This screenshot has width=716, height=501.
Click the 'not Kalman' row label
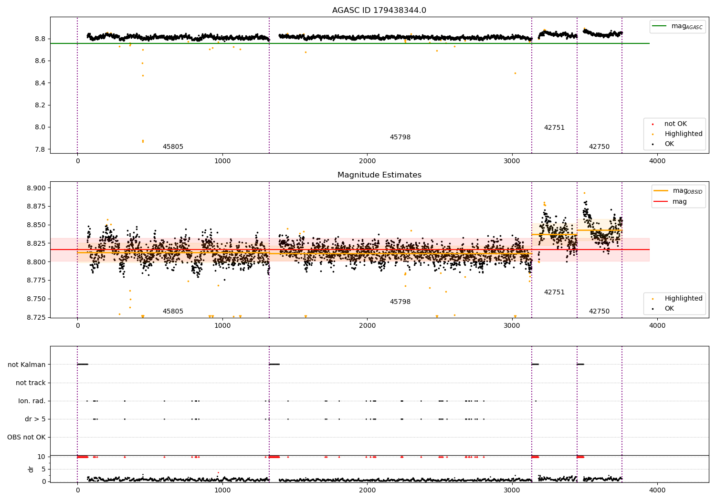(27, 365)
